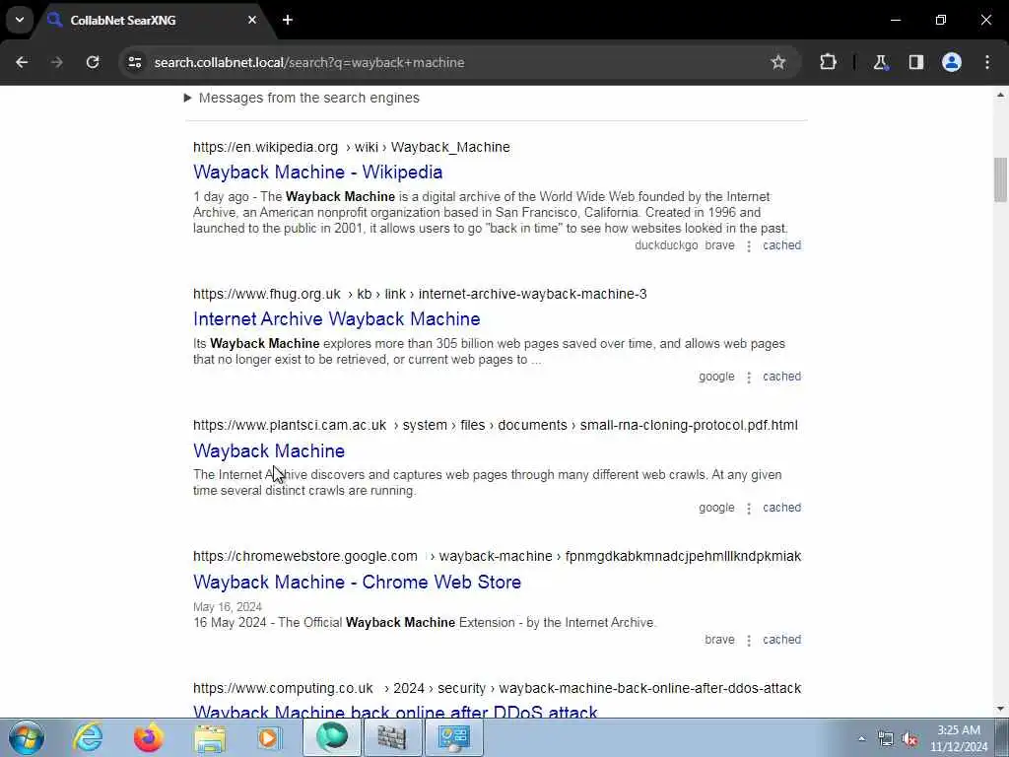1009x757 pixels.
Task: Click the browser forward arrow
Action: tap(57, 62)
